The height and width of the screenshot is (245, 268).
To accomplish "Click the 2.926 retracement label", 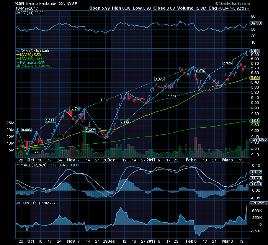I will pos(227,63).
